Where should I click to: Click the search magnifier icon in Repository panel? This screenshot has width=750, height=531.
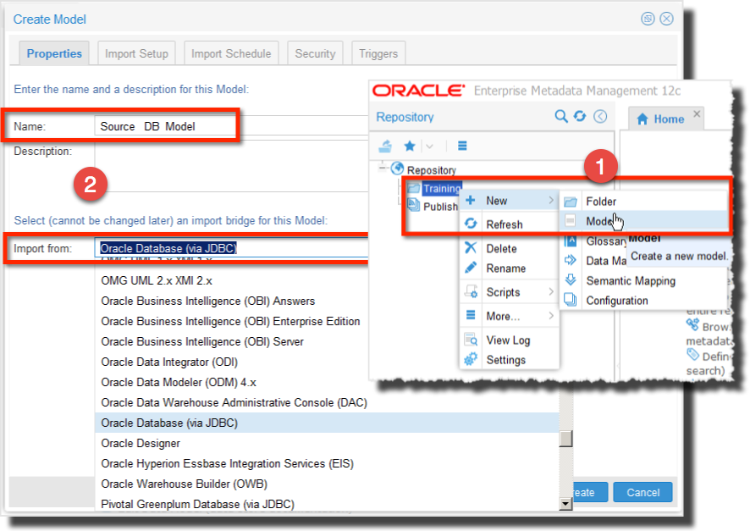tap(560, 116)
